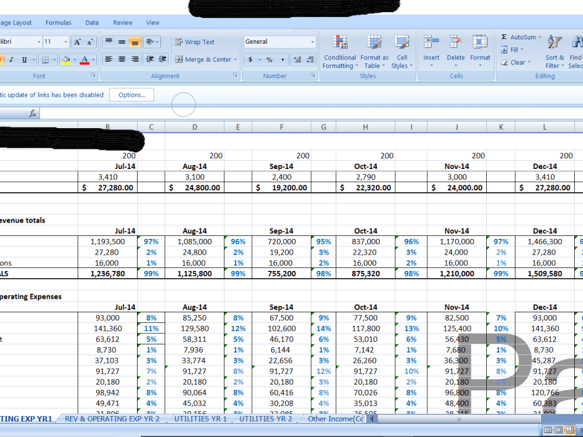Open Cell Styles gallery

[402, 52]
